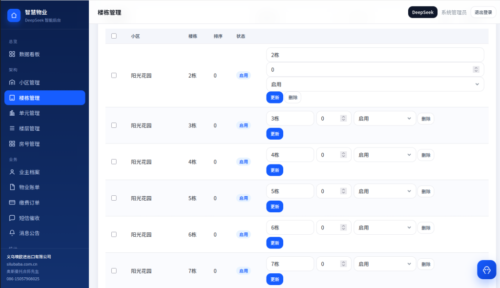This screenshot has height=288, width=500.
Task: Click the 5栋 building name input field
Action: [x=290, y=191]
